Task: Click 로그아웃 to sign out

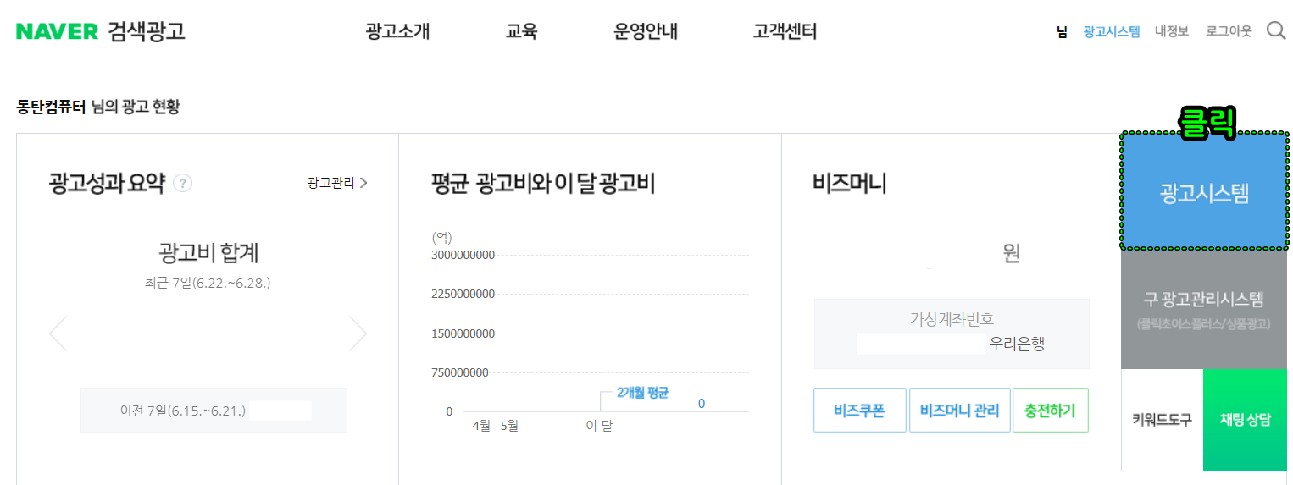Action: pos(1229,31)
